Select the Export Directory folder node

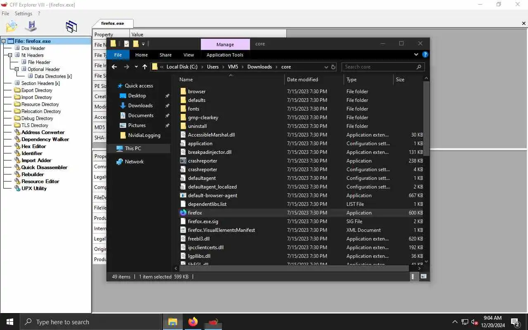(37, 90)
